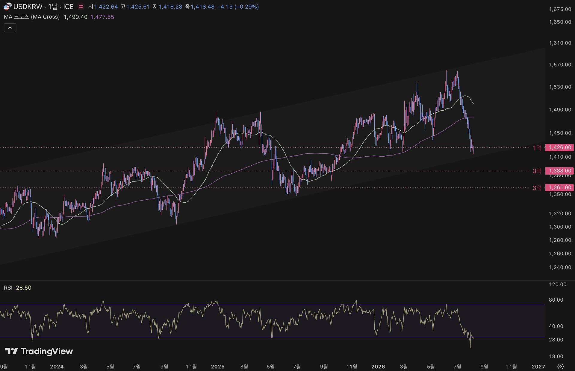Viewport: 575px width, 371px height.
Task: Click the 1억 line label
Action: click(537, 148)
